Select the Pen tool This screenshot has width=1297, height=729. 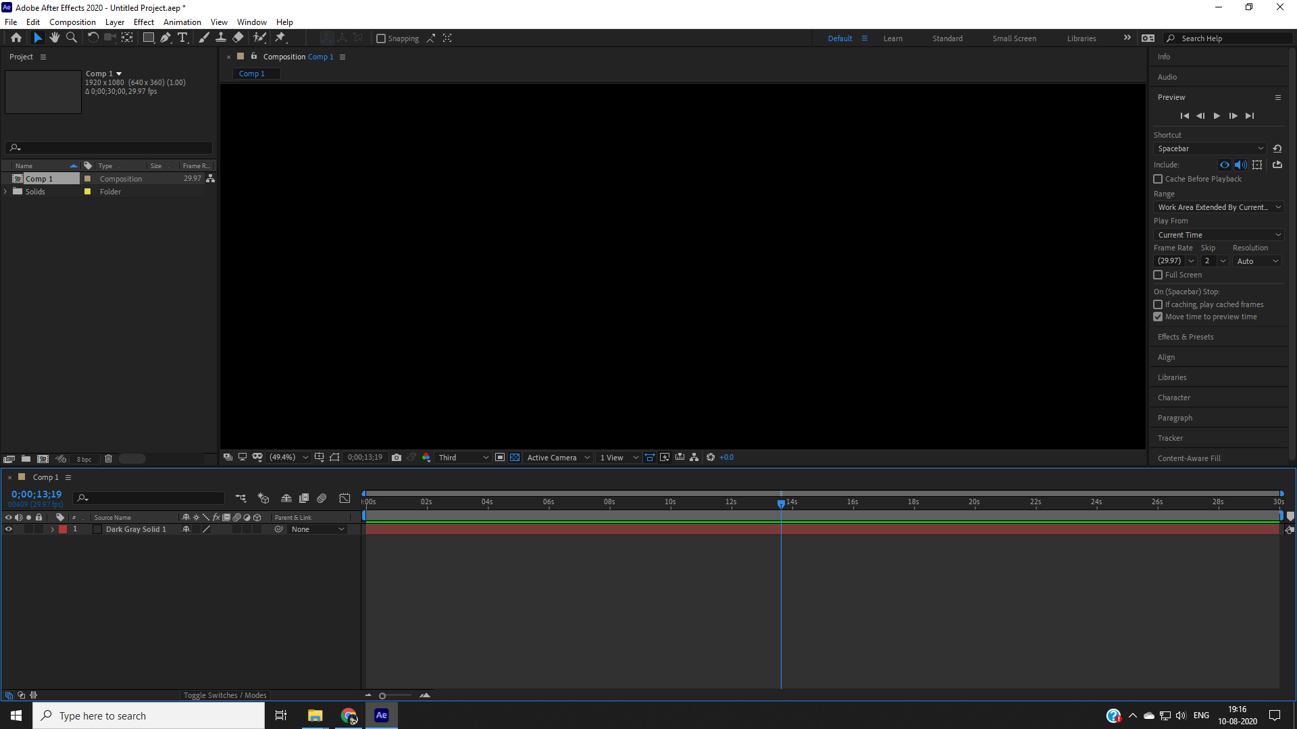166,38
